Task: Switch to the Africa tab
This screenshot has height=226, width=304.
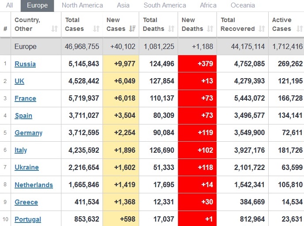Action: click(208, 5)
